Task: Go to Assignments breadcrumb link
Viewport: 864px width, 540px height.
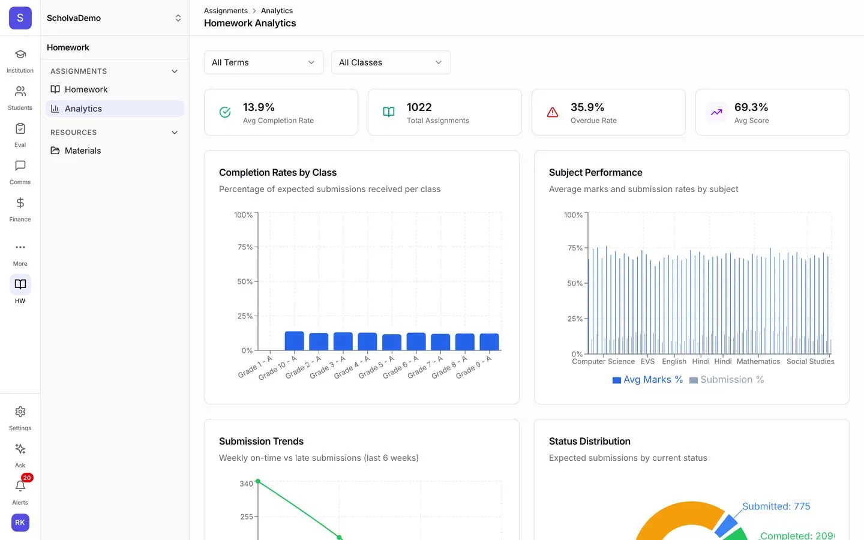Action: click(x=226, y=11)
